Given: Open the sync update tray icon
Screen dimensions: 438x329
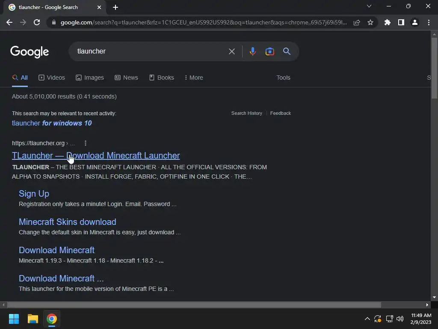Looking at the screenshot, I should [378, 319].
